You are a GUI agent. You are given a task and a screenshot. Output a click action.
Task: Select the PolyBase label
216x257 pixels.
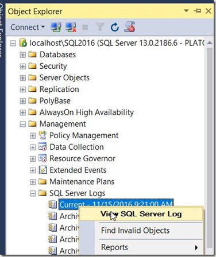(55, 101)
